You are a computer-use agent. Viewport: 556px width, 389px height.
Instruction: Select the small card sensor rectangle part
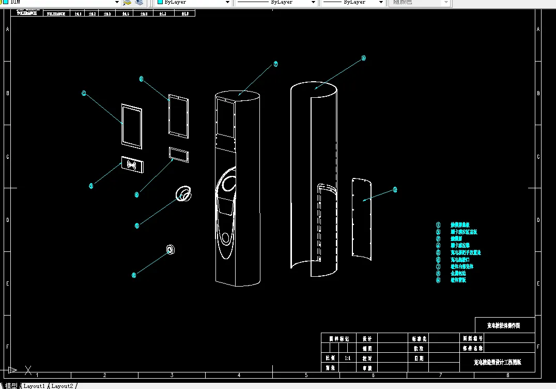[179, 155]
